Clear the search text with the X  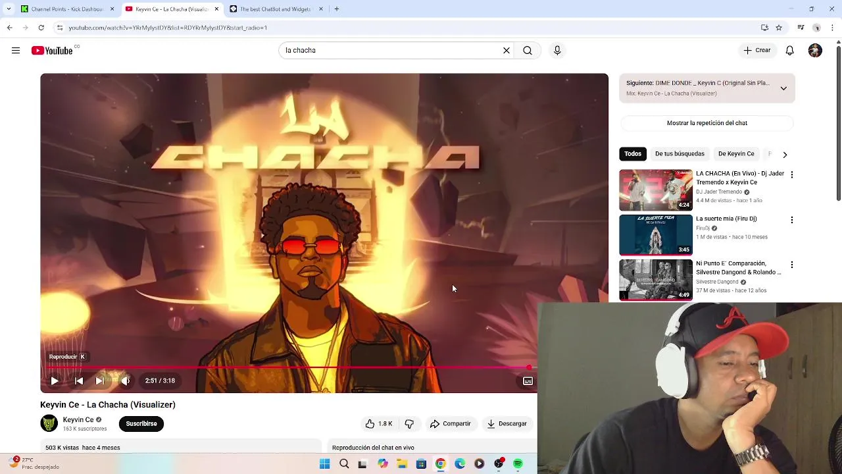(507, 51)
